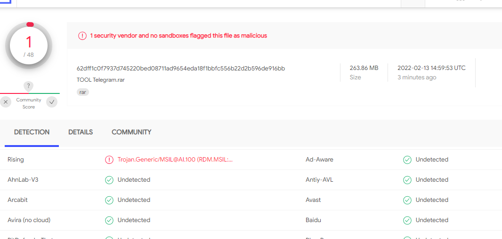Click the community score downvote X button

[6, 102]
